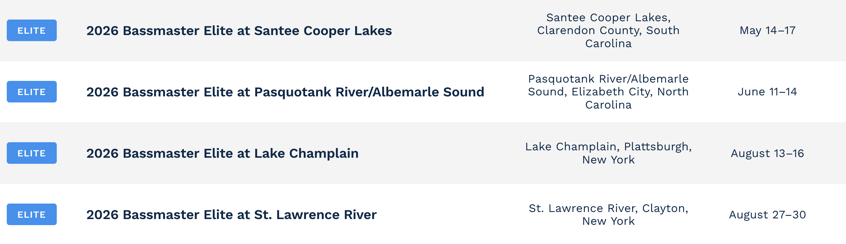Click the August 27–30 date

click(x=767, y=215)
